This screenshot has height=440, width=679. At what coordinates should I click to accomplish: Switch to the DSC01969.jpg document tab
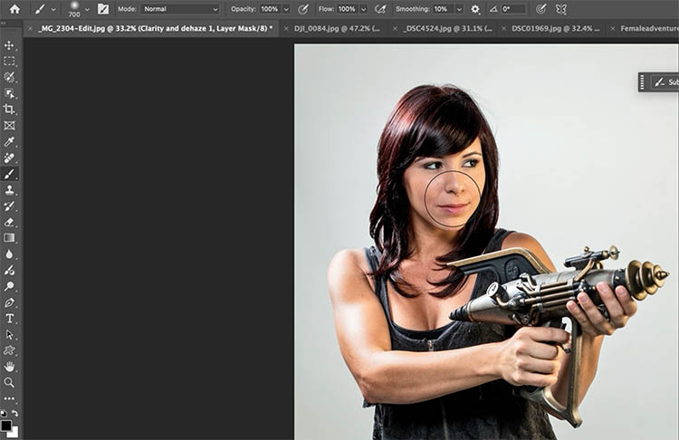[550, 28]
